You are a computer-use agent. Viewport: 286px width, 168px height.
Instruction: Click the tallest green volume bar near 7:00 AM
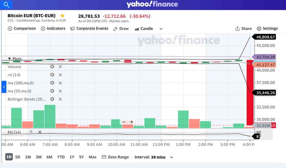click(50, 117)
